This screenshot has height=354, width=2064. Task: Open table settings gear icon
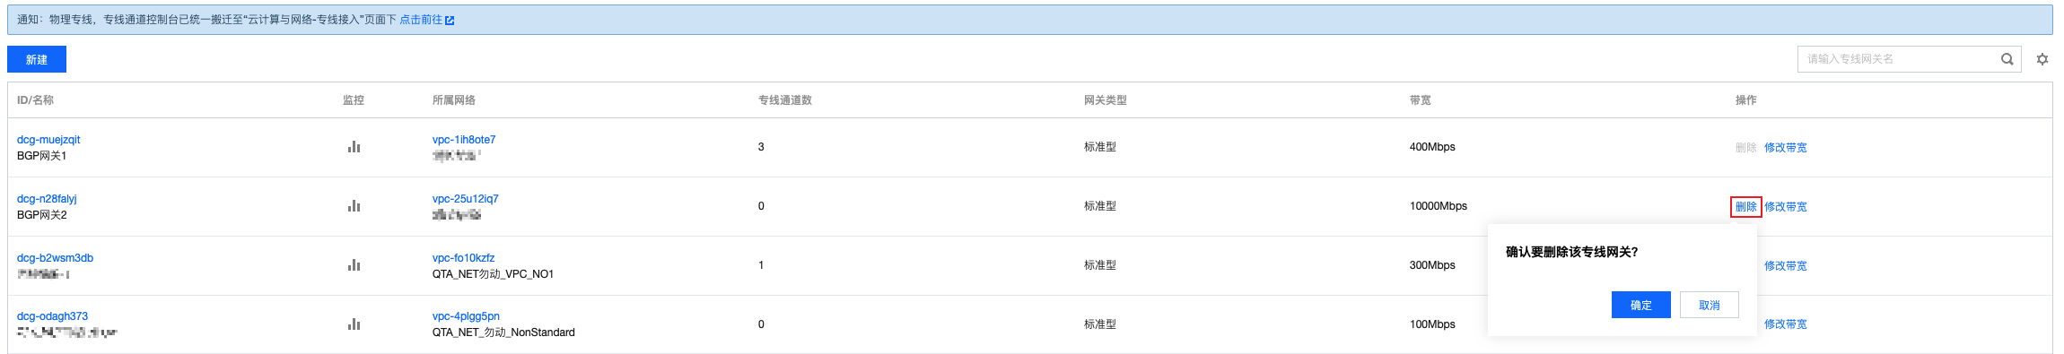[2042, 59]
